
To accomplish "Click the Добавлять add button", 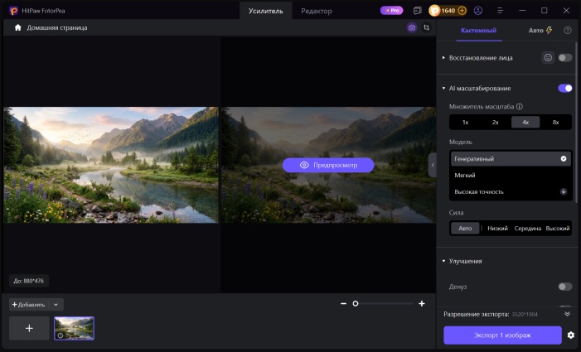I will click(29, 305).
